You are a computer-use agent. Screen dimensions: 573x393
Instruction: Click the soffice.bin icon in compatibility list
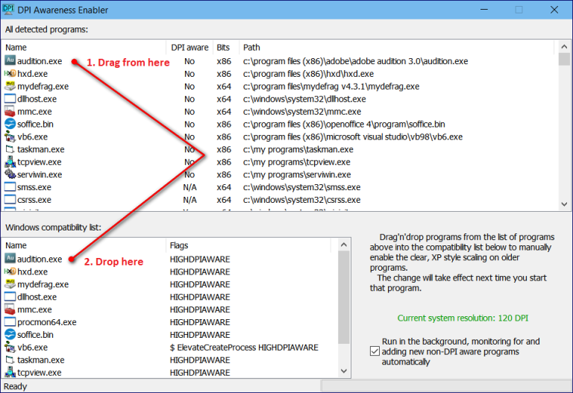pos(10,335)
